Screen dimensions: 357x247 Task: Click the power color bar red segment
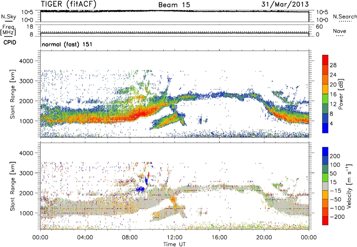[x=325, y=60]
